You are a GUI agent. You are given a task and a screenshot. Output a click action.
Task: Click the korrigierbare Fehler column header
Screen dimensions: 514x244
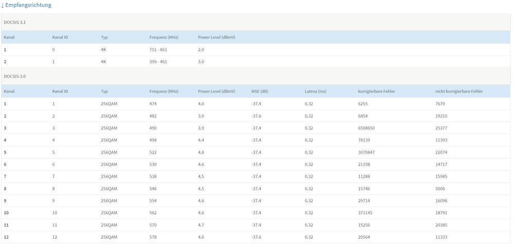coord(376,91)
